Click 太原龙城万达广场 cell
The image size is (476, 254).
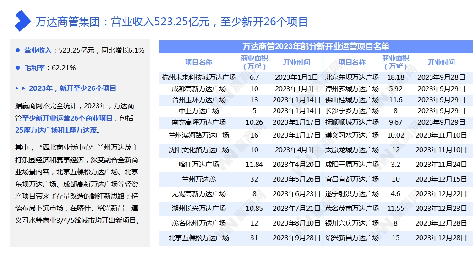coord(352,150)
